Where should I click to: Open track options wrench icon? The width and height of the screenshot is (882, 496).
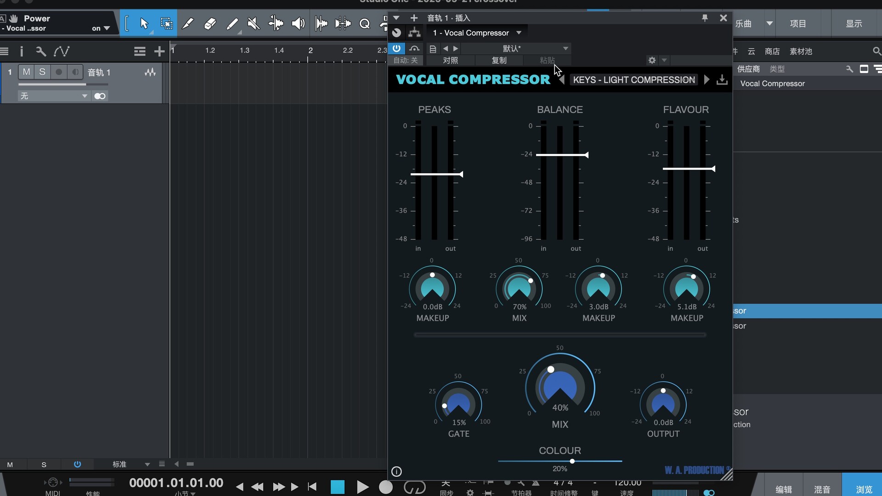[x=41, y=51]
